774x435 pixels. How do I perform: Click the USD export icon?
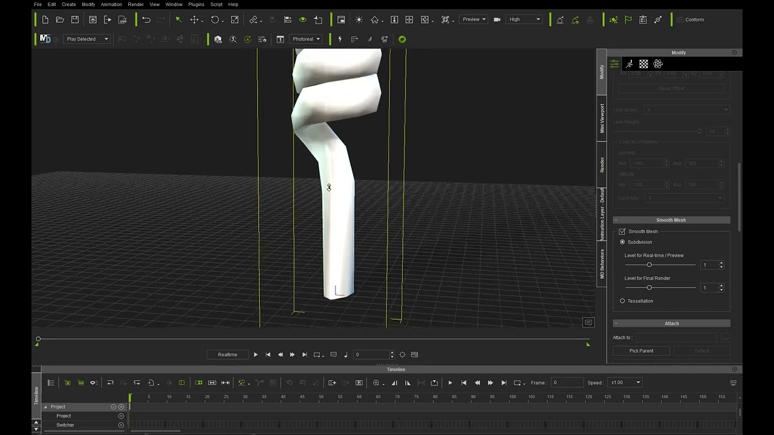coord(123,19)
